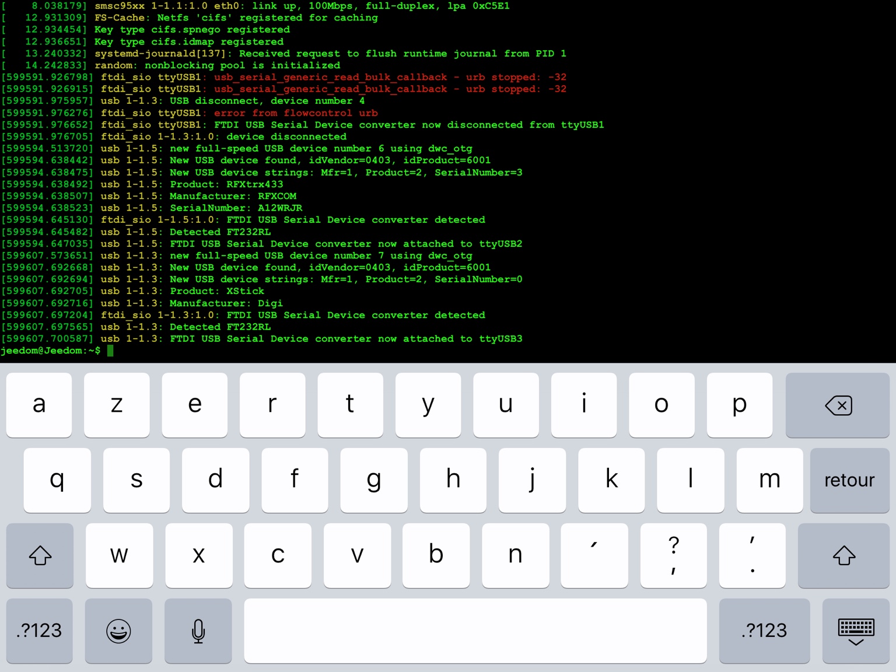
Task: Tap the letter s key
Action: click(136, 480)
